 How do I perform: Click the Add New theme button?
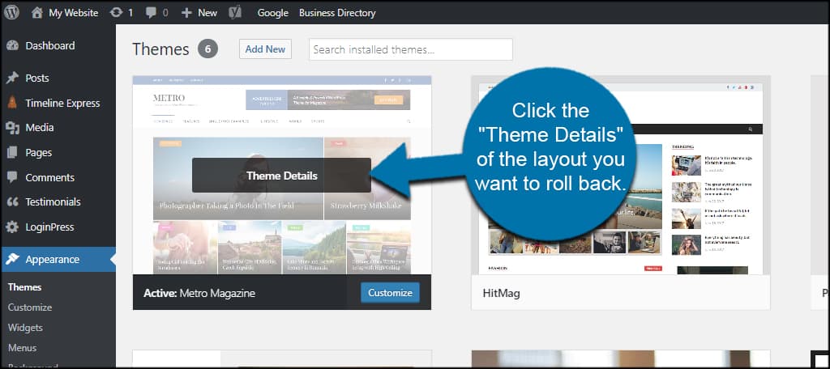265,49
